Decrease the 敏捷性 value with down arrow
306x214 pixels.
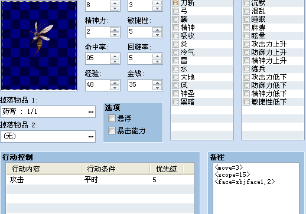(x=157, y=35)
